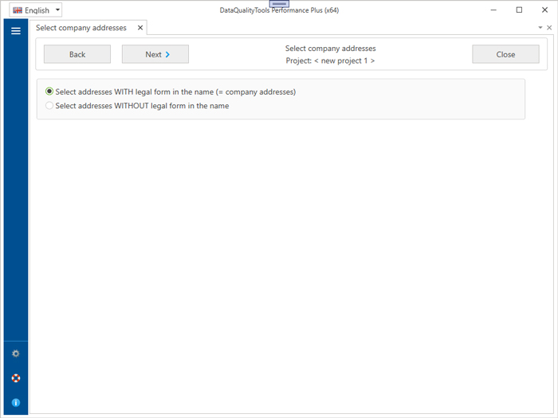Close the document panel using the far-right small X
The width and height of the screenshot is (558, 418).
[549, 28]
